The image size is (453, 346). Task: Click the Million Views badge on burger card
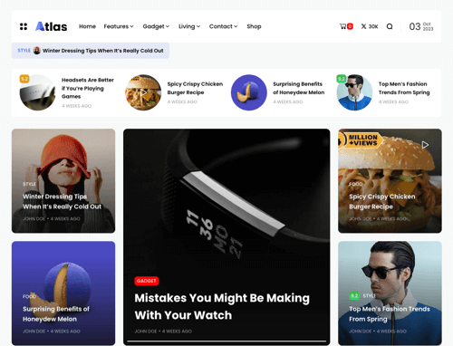pos(361,140)
